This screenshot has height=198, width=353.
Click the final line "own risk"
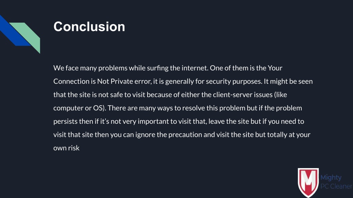point(67,148)
